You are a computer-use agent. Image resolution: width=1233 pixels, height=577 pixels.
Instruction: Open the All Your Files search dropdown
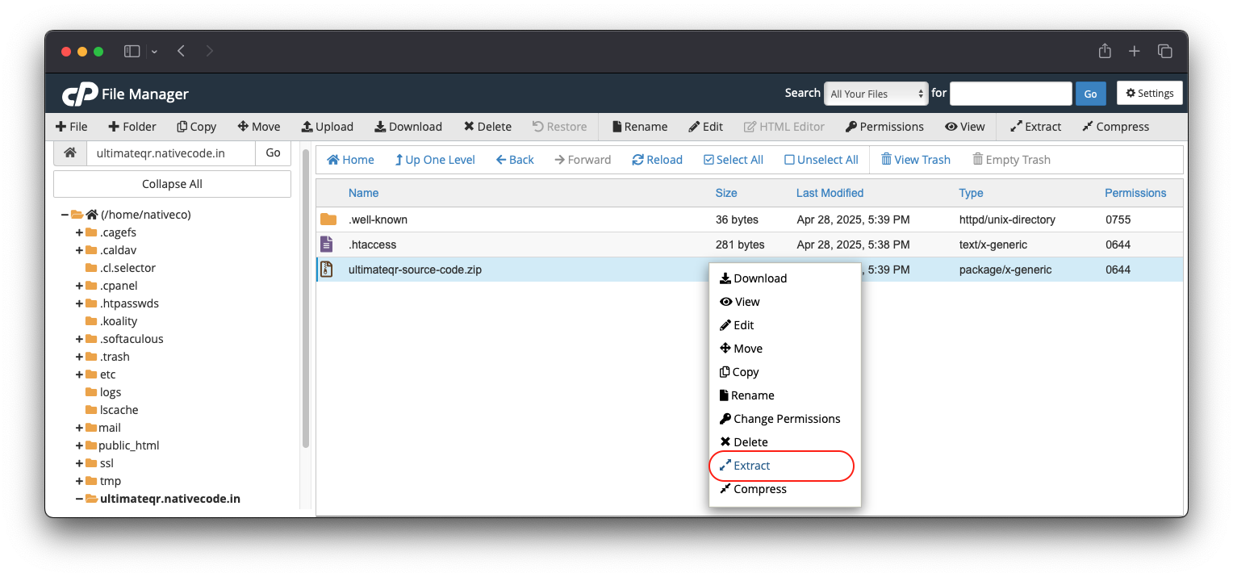click(876, 94)
